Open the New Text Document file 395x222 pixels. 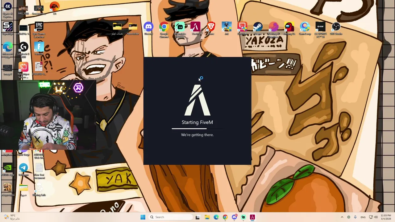tap(39, 171)
